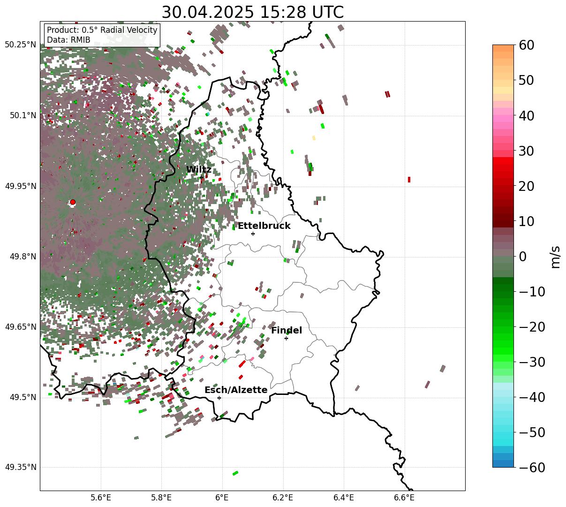Viewport: 566px width, 507px height.
Task: Click the 49.35°N latitude label
Action: click(20, 467)
